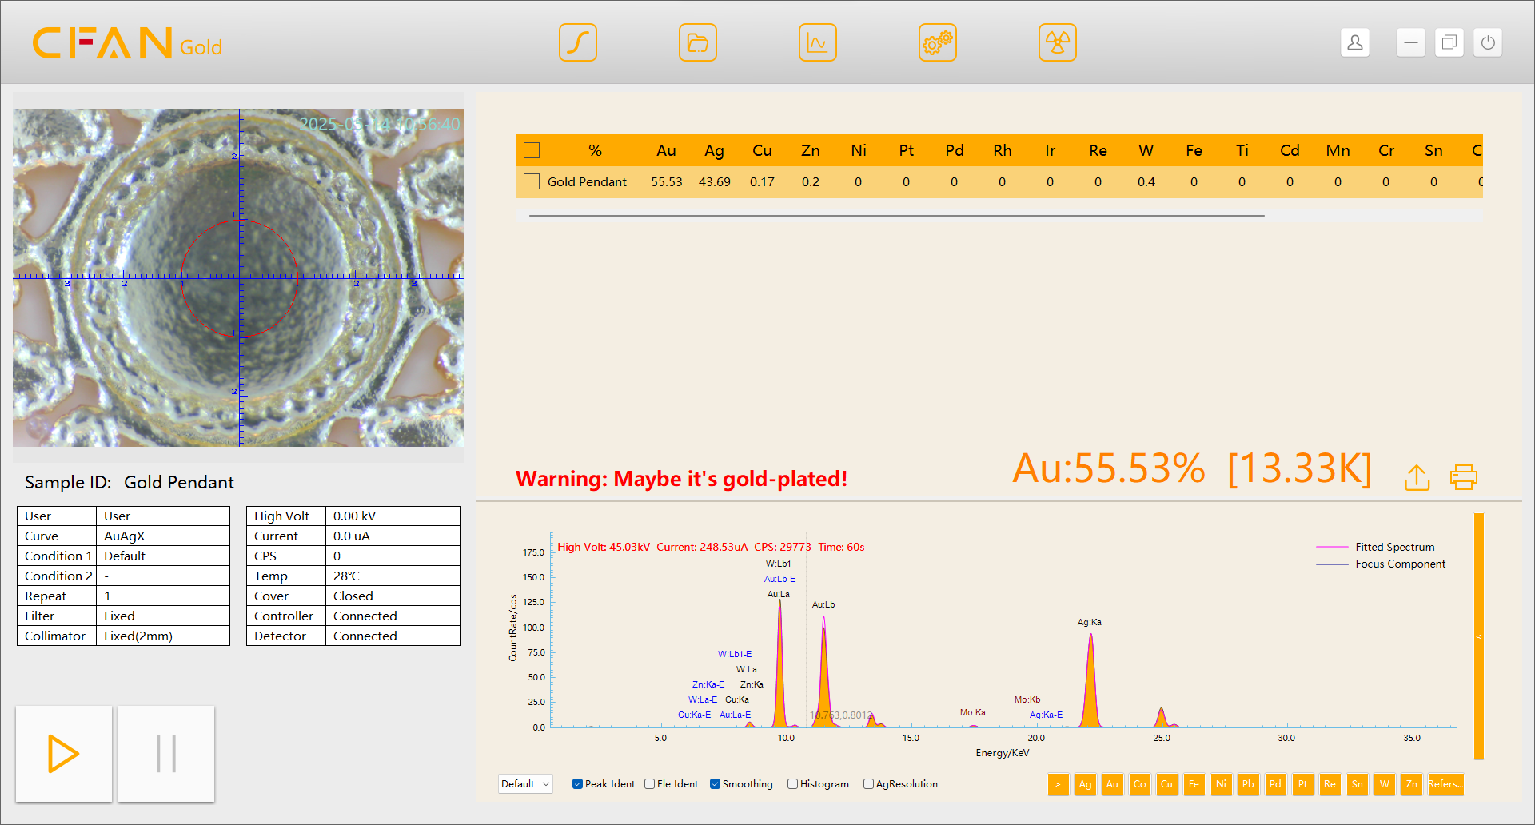Click the '>' arrow element button

coord(1058,784)
